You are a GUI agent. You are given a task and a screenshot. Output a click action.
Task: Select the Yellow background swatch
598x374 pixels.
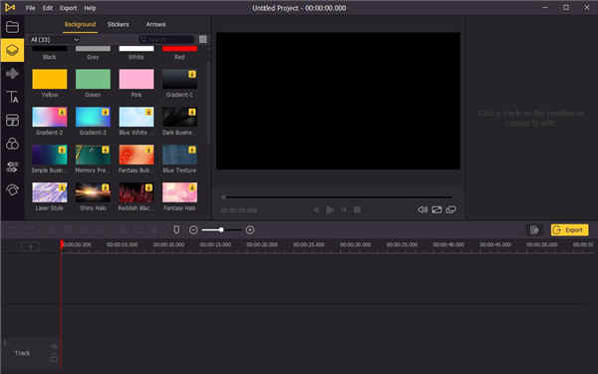[50, 79]
